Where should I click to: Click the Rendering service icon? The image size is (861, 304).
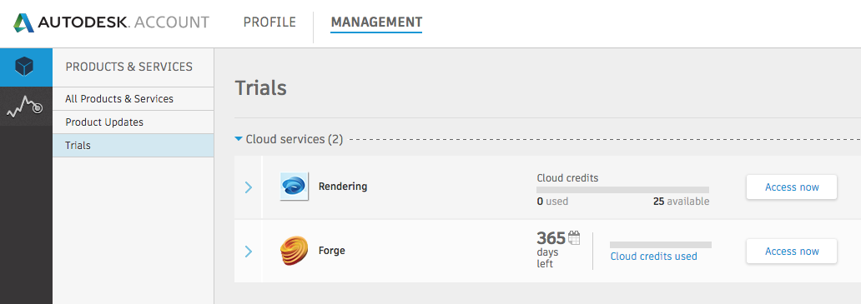point(294,187)
